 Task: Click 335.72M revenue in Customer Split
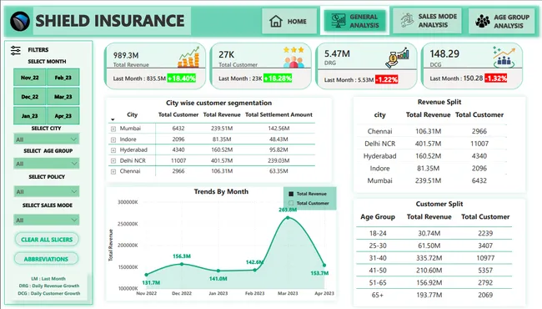[x=429, y=258]
